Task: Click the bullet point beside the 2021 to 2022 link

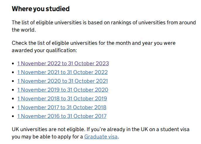Action: click(13, 72)
